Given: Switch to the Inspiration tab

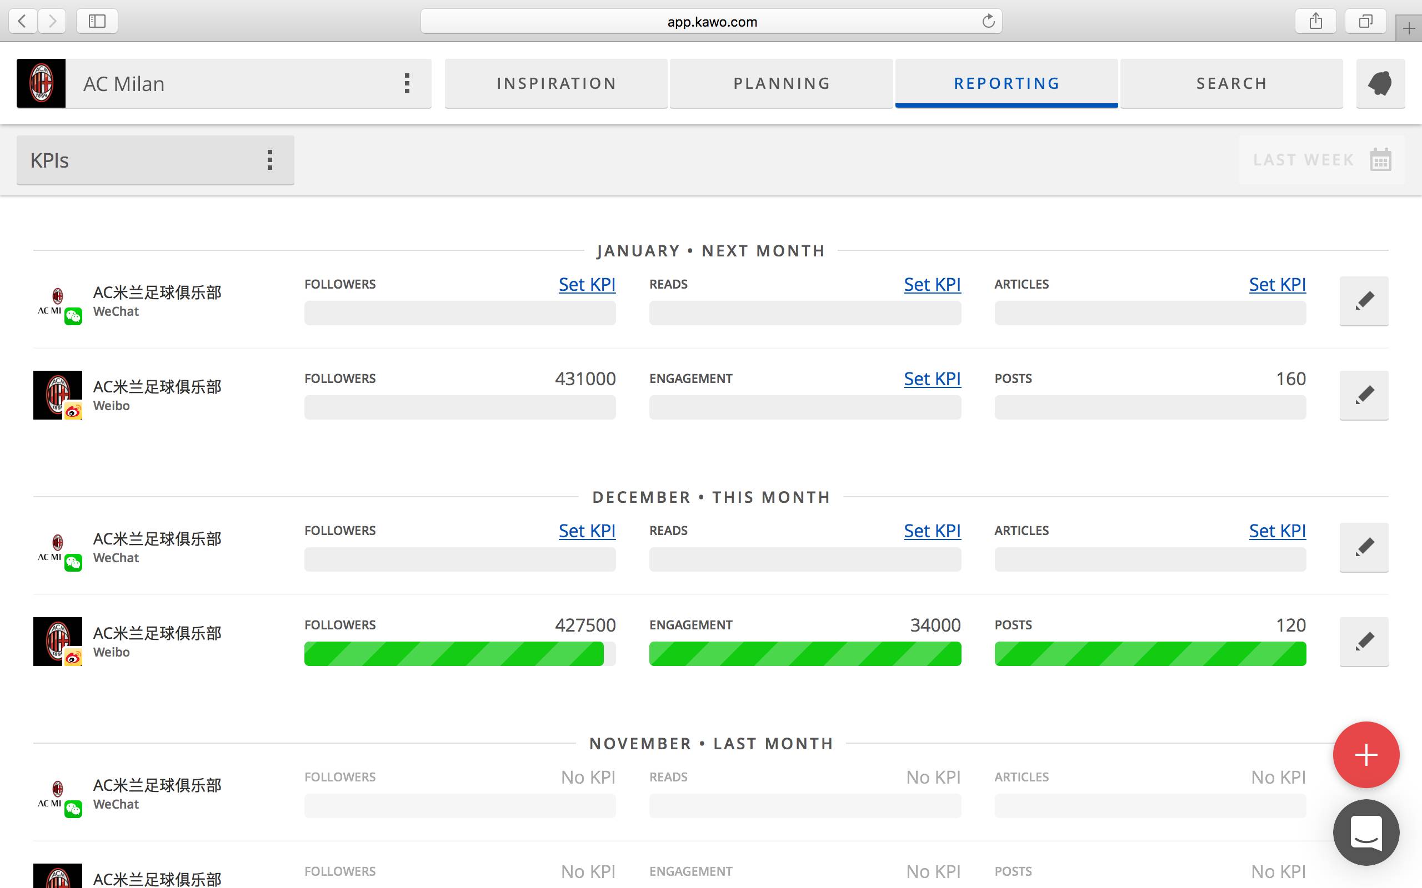Looking at the screenshot, I should click(556, 83).
